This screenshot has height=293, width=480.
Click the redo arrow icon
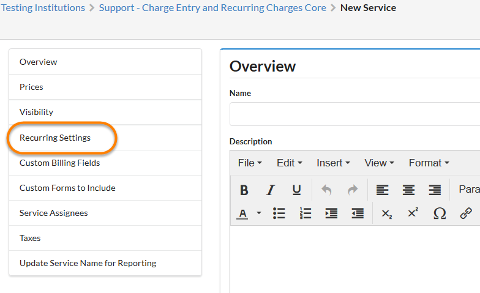(353, 190)
